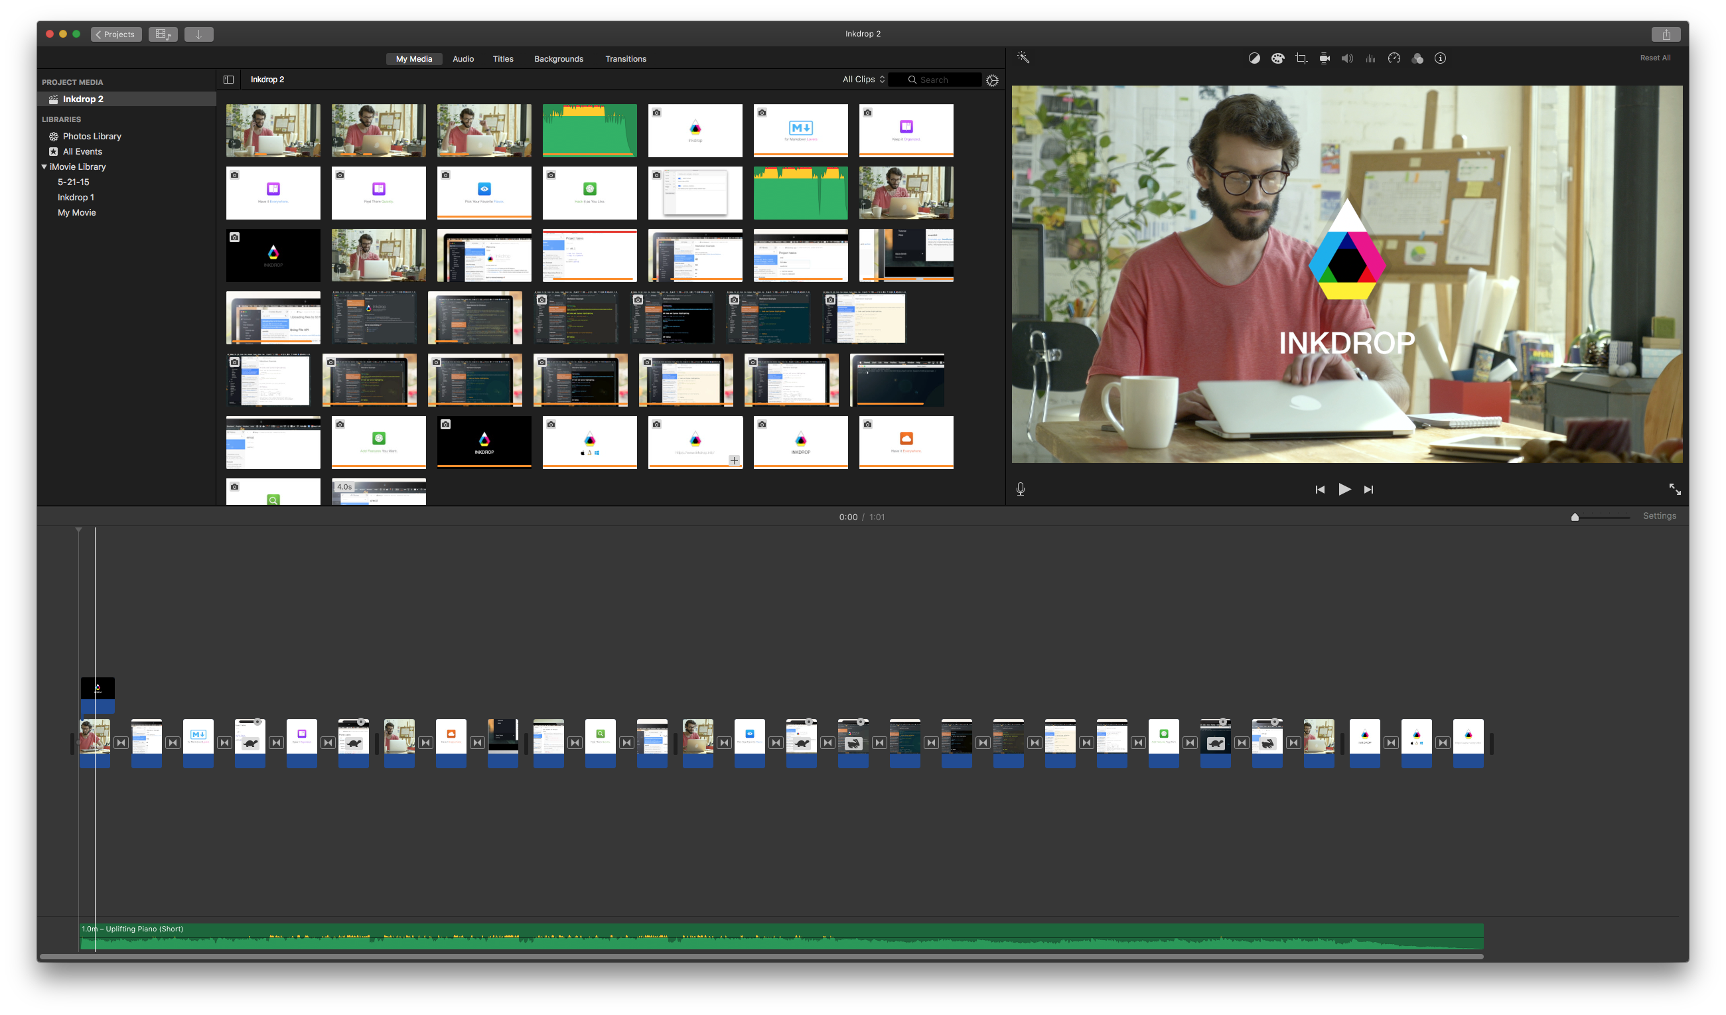Image resolution: width=1726 pixels, height=1015 pixels.
Task: Skip to next clip in viewer
Action: 1368,489
